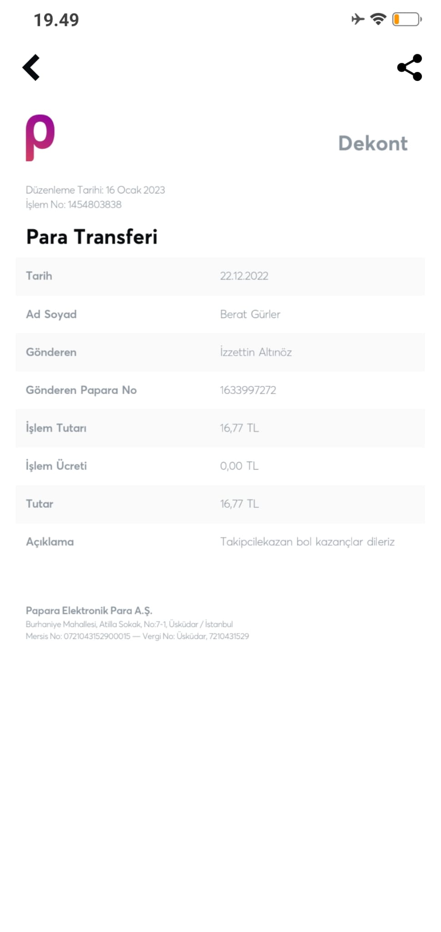Tap the clock showing 19.49
Viewport: 441px width, 932px height.
point(56,20)
